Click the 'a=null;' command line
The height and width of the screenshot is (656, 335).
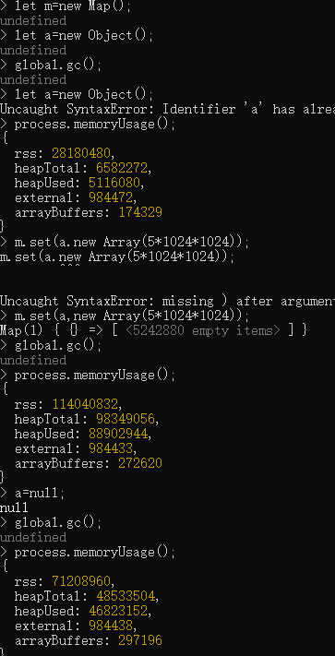32,493
